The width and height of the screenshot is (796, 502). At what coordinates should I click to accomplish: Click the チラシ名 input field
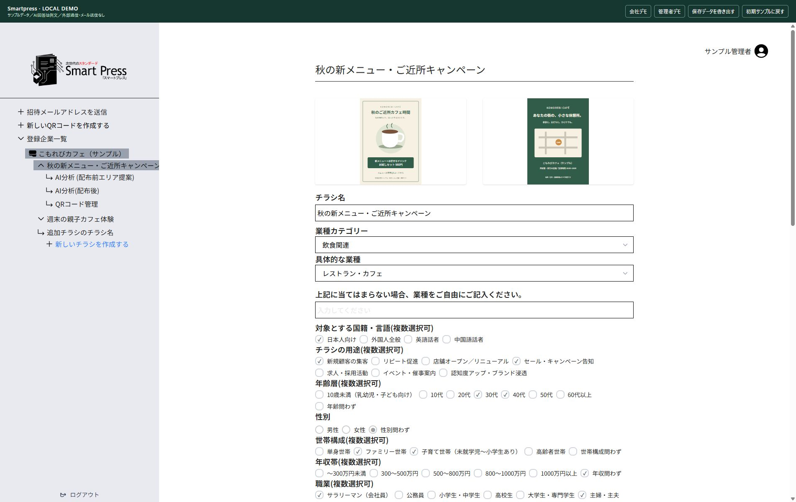click(x=474, y=213)
